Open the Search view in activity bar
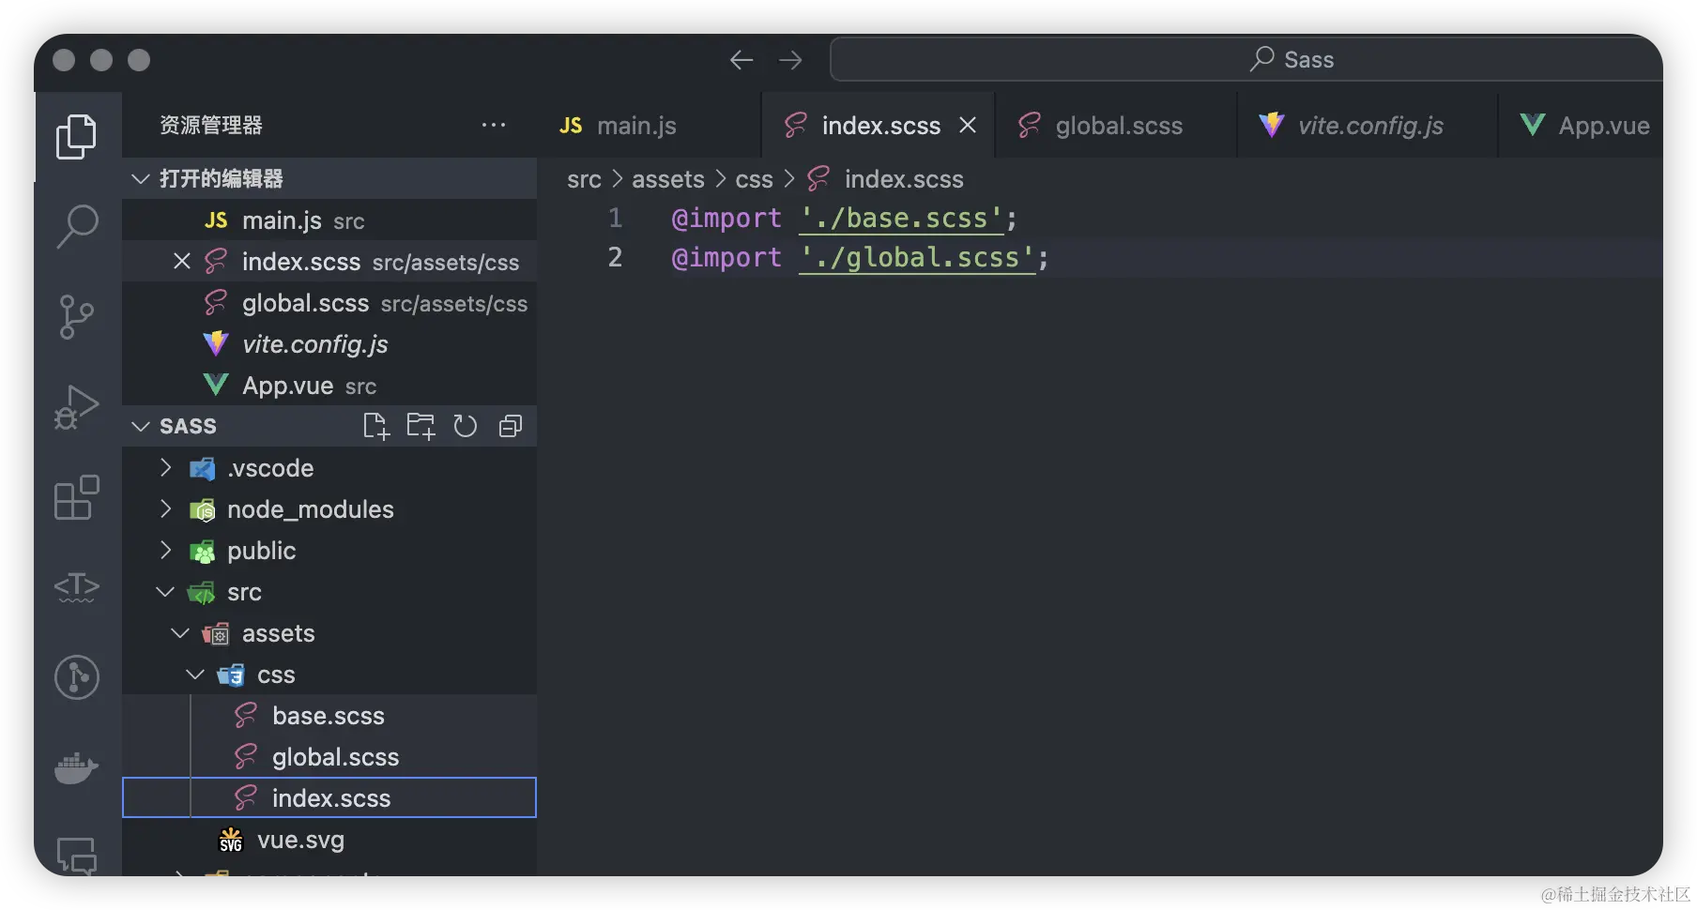 tap(77, 226)
